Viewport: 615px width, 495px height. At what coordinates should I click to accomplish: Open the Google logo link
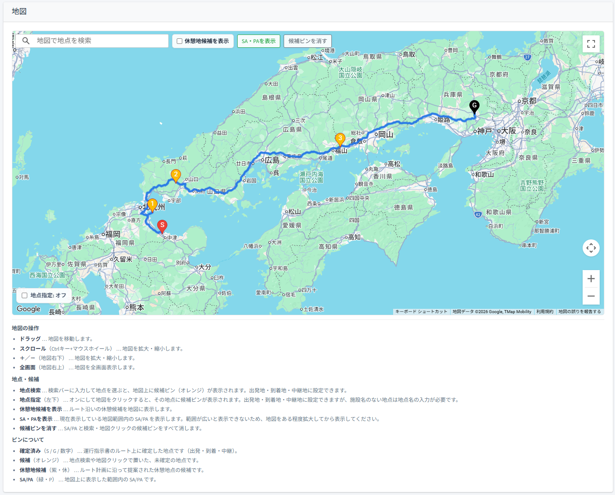click(x=29, y=309)
